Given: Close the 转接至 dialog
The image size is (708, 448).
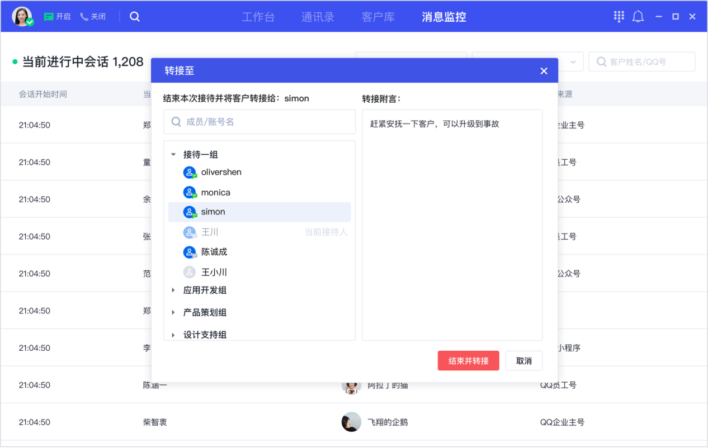Looking at the screenshot, I should point(544,71).
